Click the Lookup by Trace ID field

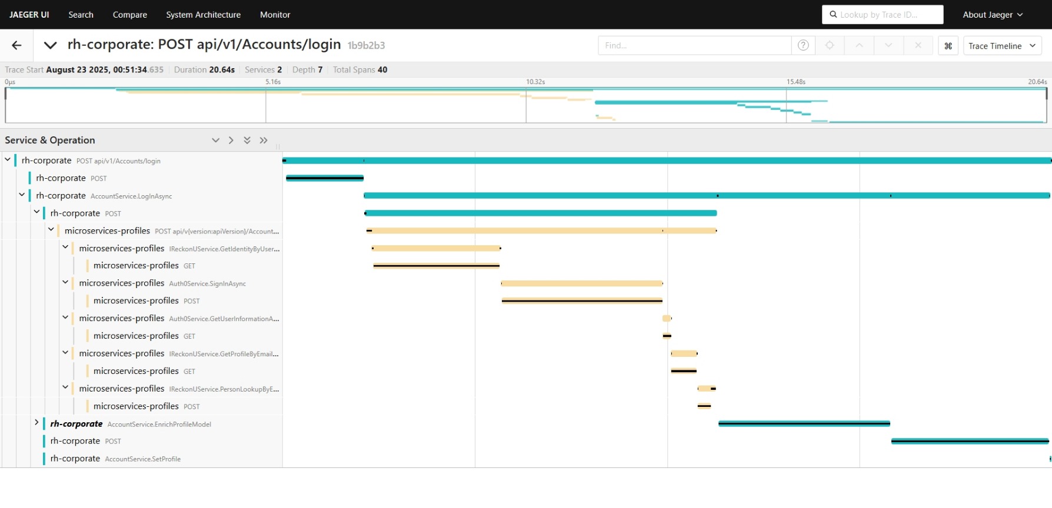883,15
